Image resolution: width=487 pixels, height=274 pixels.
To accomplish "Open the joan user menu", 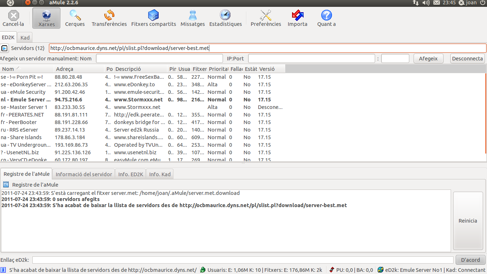I will pos(468,3).
